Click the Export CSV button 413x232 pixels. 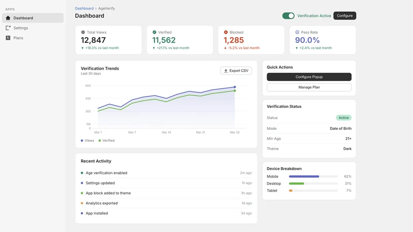tap(236, 71)
